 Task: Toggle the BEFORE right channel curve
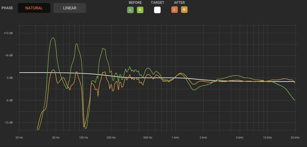pyautogui.click(x=140, y=10)
